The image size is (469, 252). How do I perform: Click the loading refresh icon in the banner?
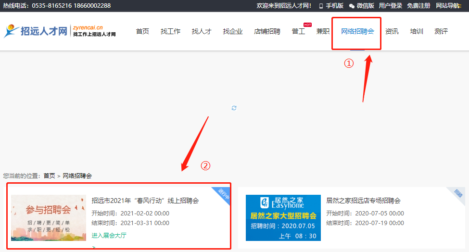tap(234, 108)
